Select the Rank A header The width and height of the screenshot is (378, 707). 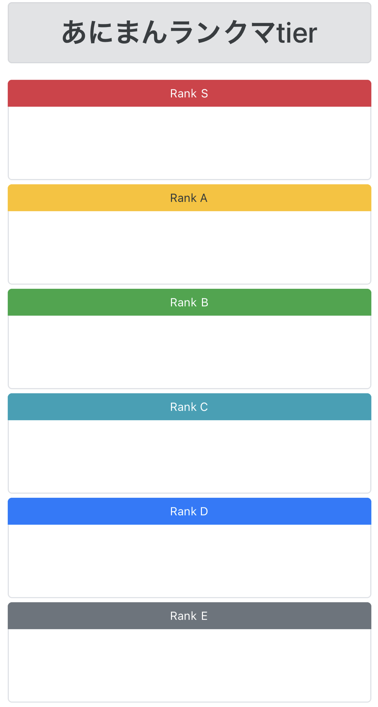coord(189,198)
